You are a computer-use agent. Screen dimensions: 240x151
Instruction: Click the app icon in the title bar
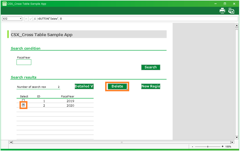click(x=4, y=4)
